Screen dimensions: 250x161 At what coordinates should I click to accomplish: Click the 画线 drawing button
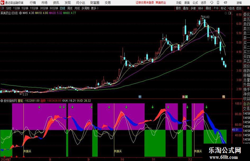[208, 8]
